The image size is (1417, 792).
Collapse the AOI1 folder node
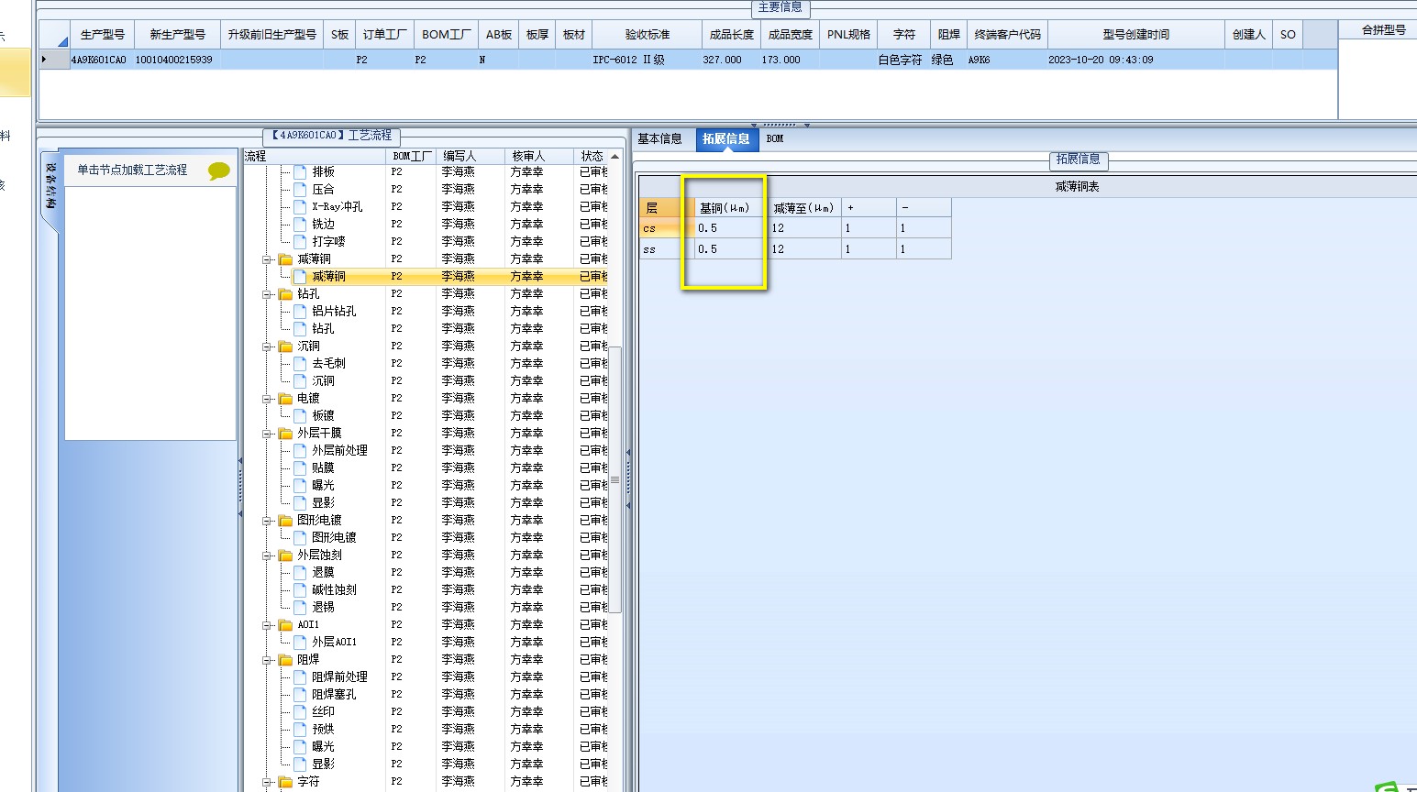coord(267,625)
